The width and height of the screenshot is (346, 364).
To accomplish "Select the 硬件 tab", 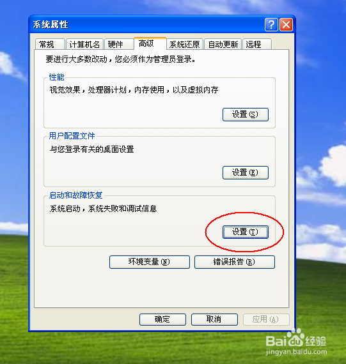I will click(119, 44).
